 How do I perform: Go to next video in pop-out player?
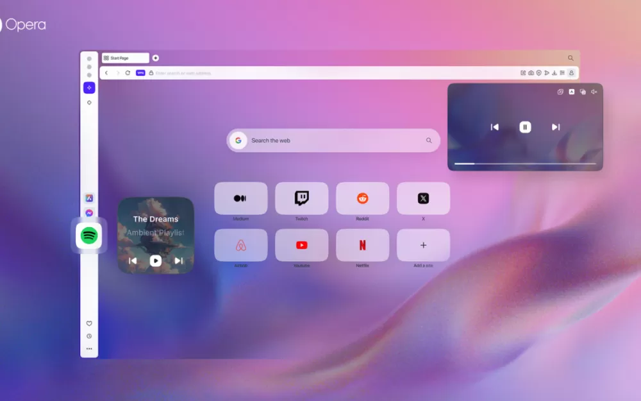(x=556, y=127)
